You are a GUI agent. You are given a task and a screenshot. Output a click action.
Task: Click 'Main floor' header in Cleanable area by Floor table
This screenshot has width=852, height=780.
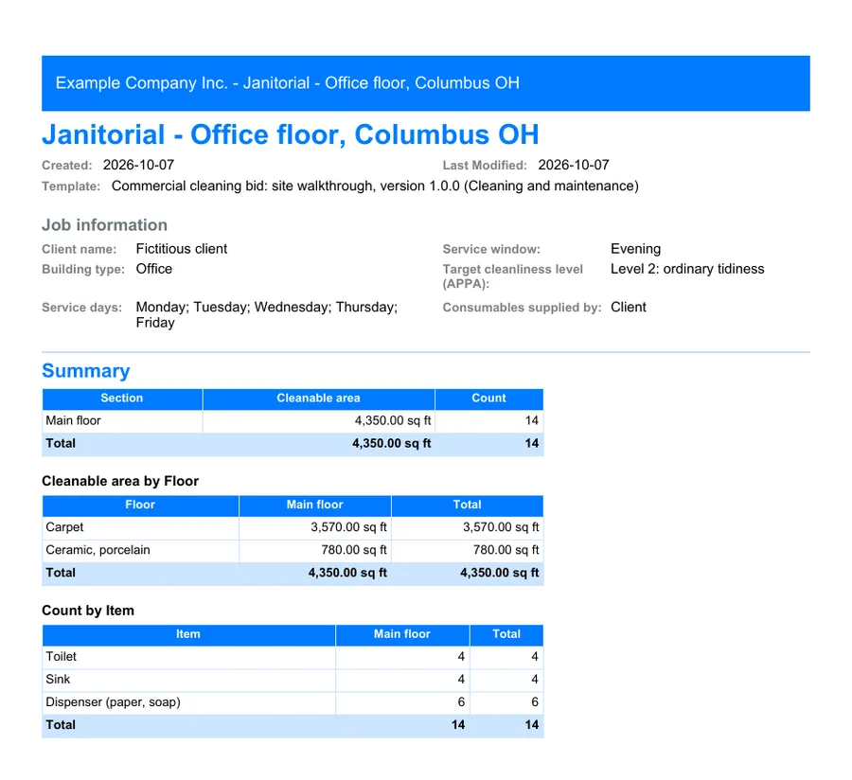pyautogui.click(x=314, y=505)
